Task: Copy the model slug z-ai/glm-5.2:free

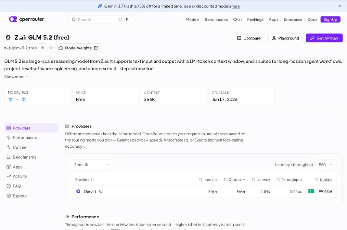Action: coord(43,48)
